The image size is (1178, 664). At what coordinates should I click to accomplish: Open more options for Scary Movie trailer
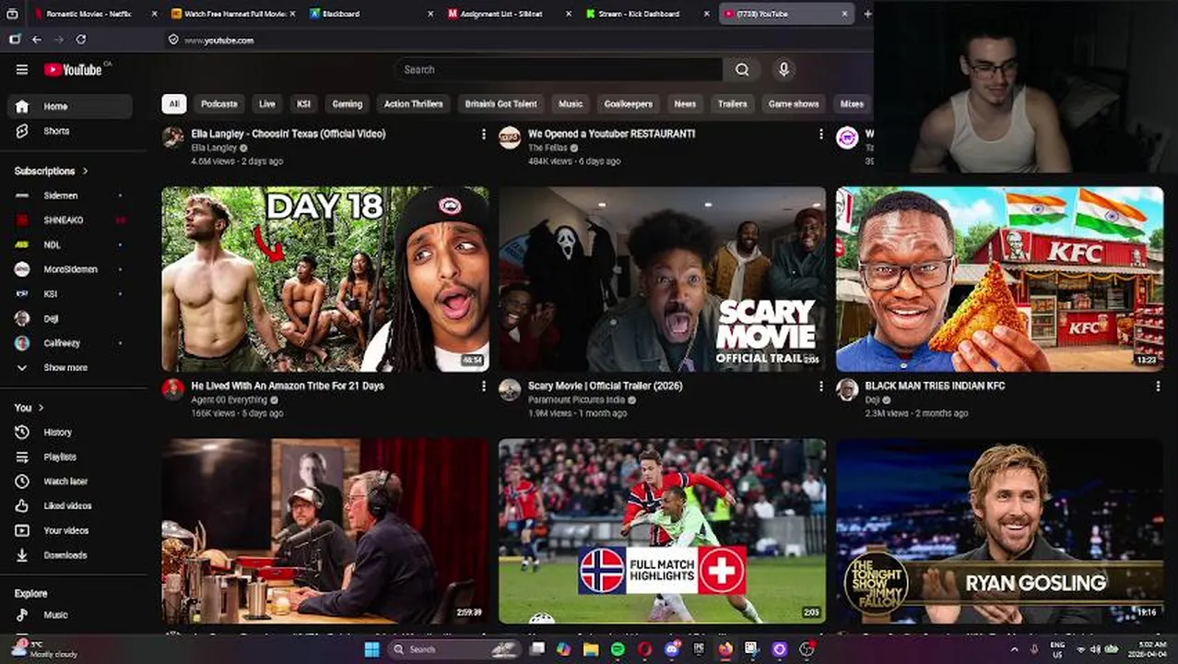pos(821,386)
